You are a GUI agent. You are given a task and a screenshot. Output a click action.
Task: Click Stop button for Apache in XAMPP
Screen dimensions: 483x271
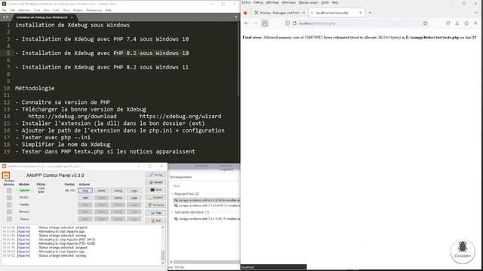[x=85, y=190]
